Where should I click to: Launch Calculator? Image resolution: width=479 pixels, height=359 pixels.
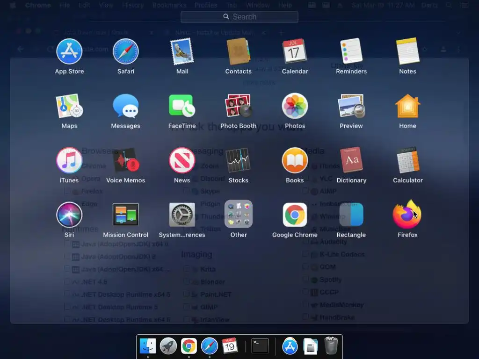(x=407, y=160)
